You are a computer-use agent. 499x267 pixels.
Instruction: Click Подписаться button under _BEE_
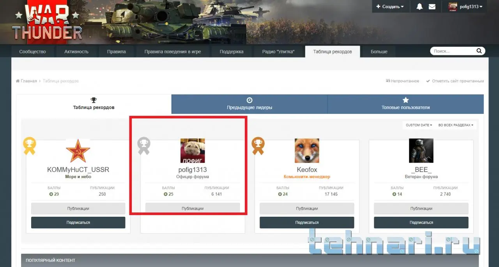[421, 223]
